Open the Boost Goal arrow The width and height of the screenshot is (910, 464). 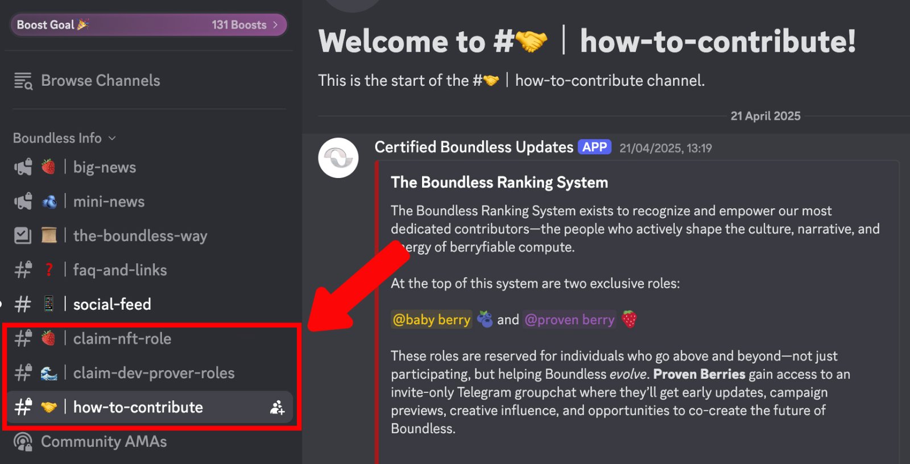(x=276, y=25)
